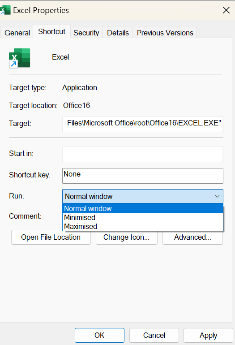Image resolution: width=235 pixels, height=345 pixels.
Task: Close the Excel Properties dialog
Action: click(x=226, y=10)
